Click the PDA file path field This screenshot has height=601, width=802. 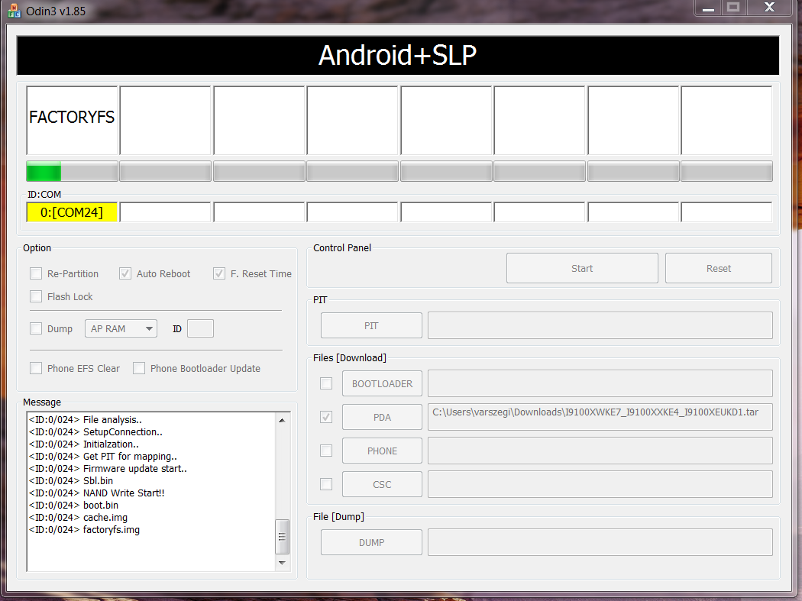coord(600,417)
